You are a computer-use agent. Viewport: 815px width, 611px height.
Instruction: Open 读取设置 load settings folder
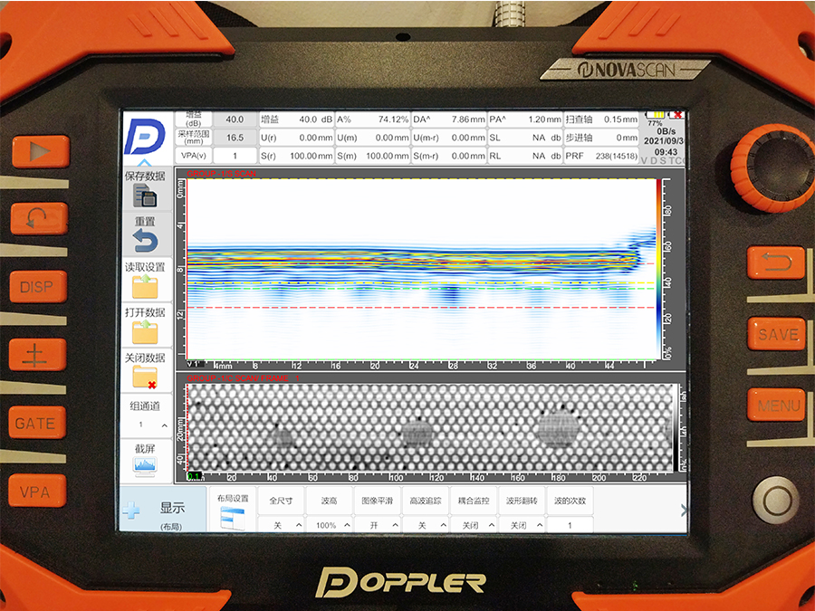click(145, 286)
